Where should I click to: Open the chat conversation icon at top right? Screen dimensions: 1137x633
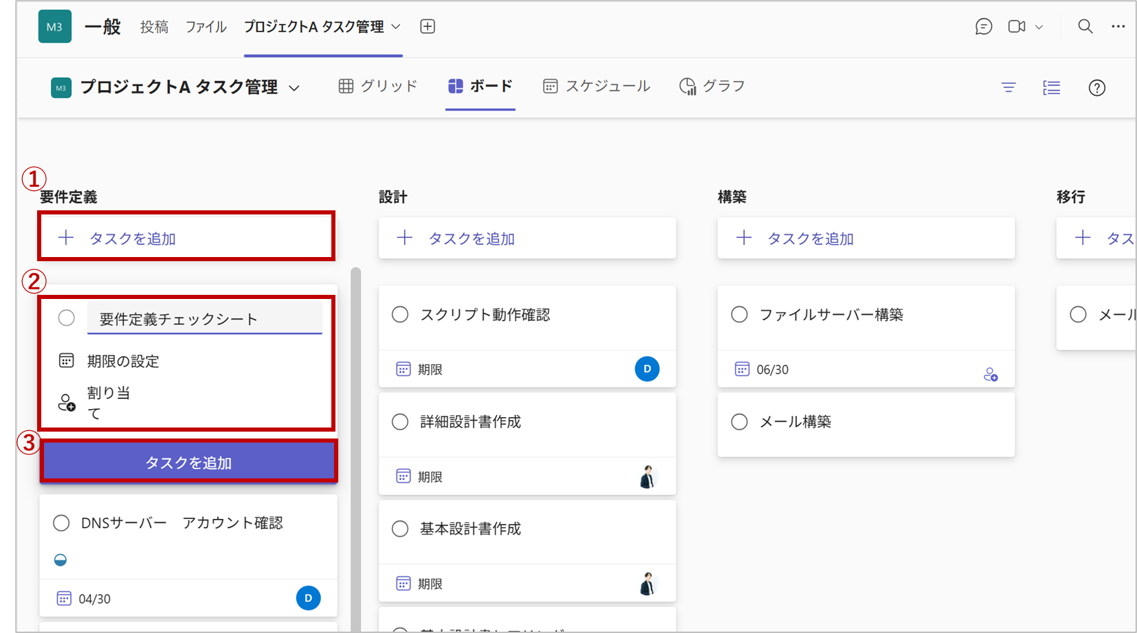tap(984, 26)
